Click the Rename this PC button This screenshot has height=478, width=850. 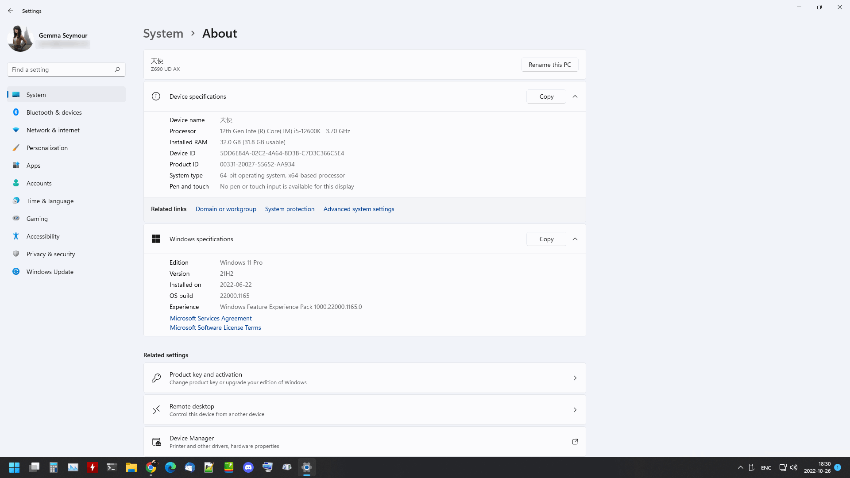pyautogui.click(x=550, y=65)
